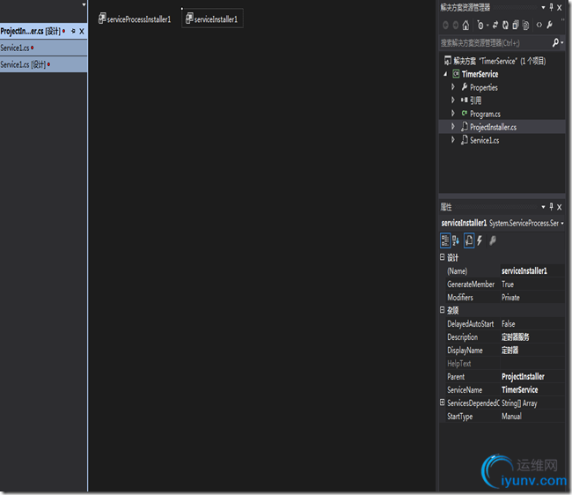
Task: Collapse the TimerService project node
Action: point(446,74)
